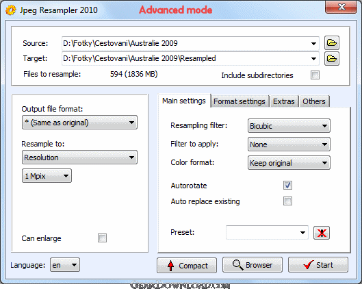This screenshot has height=291, width=362.
Task: Select the Others tab
Action: tap(314, 101)
